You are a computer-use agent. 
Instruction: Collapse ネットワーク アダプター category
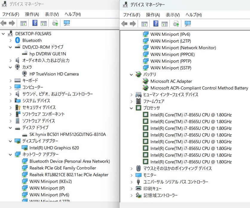pyautogui.click(x=10, y=155)
